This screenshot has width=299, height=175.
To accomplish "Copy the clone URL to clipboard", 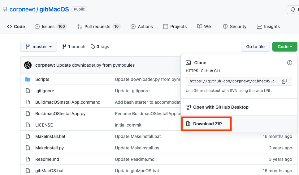I will pos(284,81).
